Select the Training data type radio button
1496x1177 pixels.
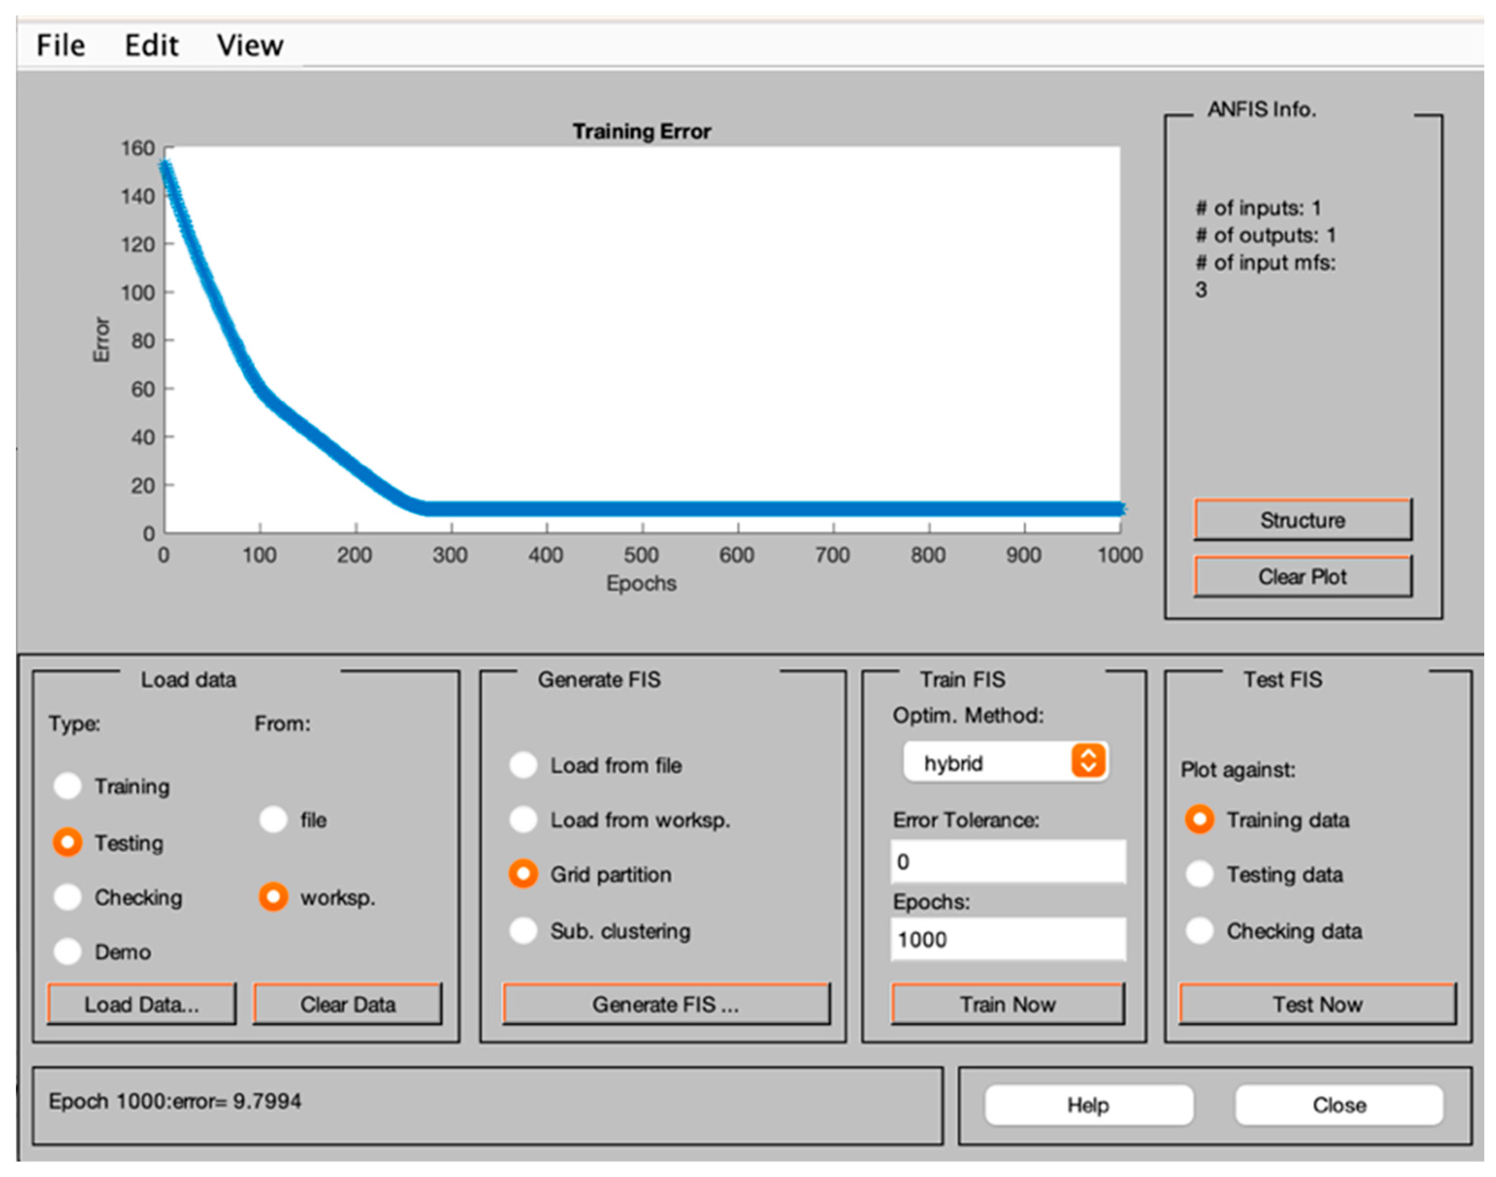(x=67, y=786)
